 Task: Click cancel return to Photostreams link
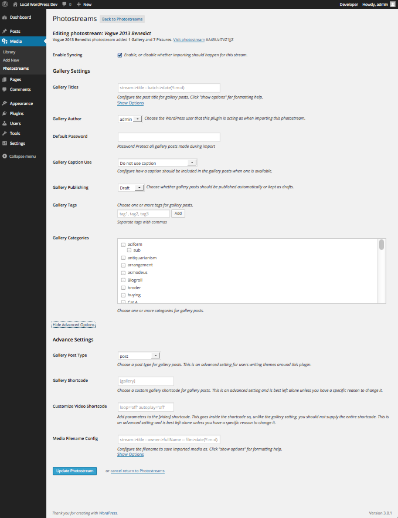pos(138,471)
